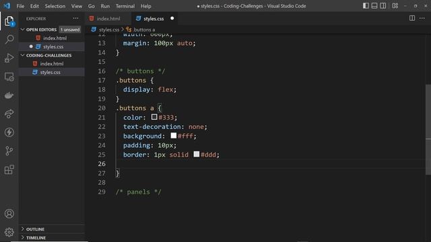Open the Terminal menu

125,6
